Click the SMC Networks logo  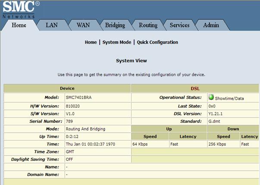(21, 10)
